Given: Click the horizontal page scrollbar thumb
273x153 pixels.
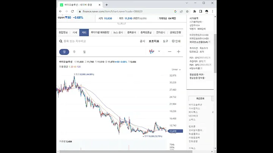Looking at the screenshot, I should (126, 151).
